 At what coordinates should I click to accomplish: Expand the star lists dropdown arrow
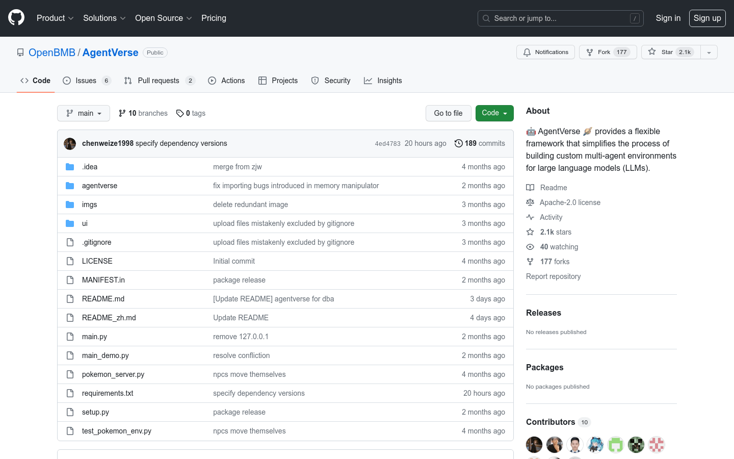coord(709,52)
